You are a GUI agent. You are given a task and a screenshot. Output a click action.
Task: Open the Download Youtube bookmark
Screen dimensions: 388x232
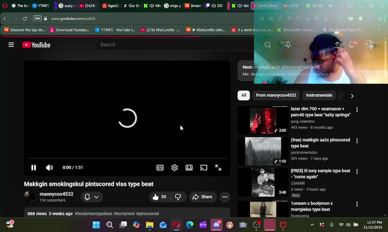(69, 30)
